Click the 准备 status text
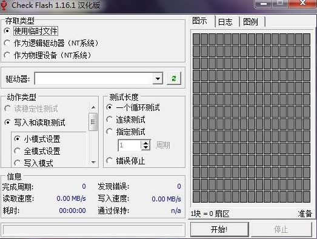The width and height of the screenshot is (317, 239). (305, 214)
